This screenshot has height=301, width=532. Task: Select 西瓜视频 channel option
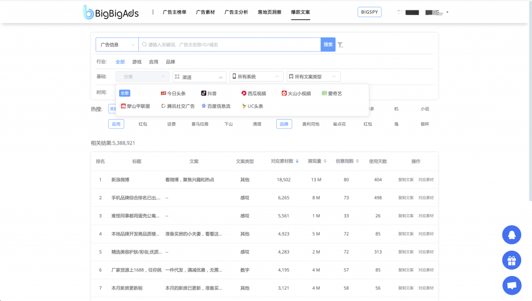pos(254,94)
